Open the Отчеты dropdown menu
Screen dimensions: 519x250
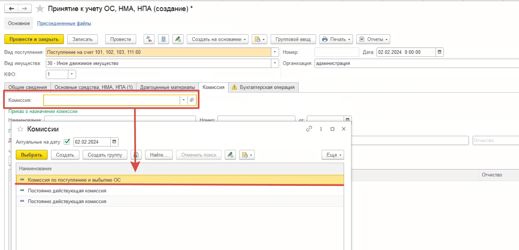coord(373,39)
